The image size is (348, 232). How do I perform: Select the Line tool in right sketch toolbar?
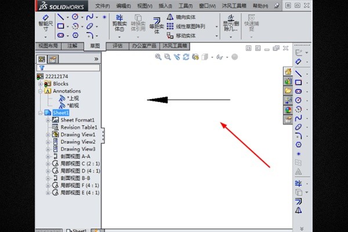tap(299, 74)
